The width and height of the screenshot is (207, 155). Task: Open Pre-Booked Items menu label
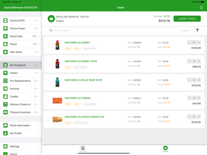tap(20, 81)
